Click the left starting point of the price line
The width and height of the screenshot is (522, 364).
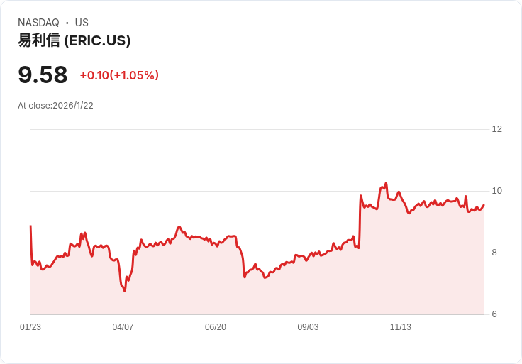[30, 226]
